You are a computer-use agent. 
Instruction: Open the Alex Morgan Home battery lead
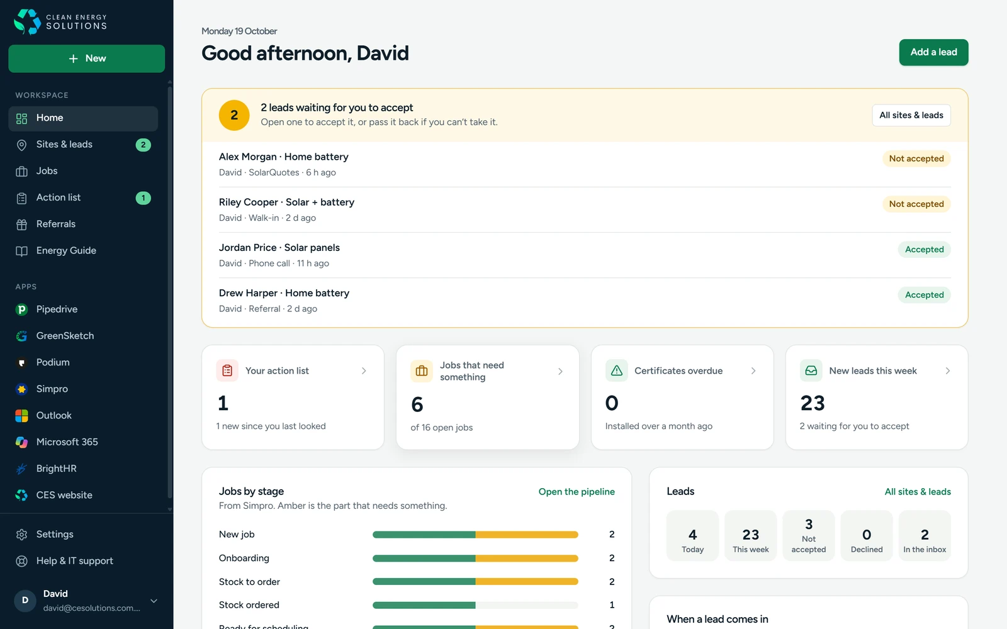tap(584, 164)
